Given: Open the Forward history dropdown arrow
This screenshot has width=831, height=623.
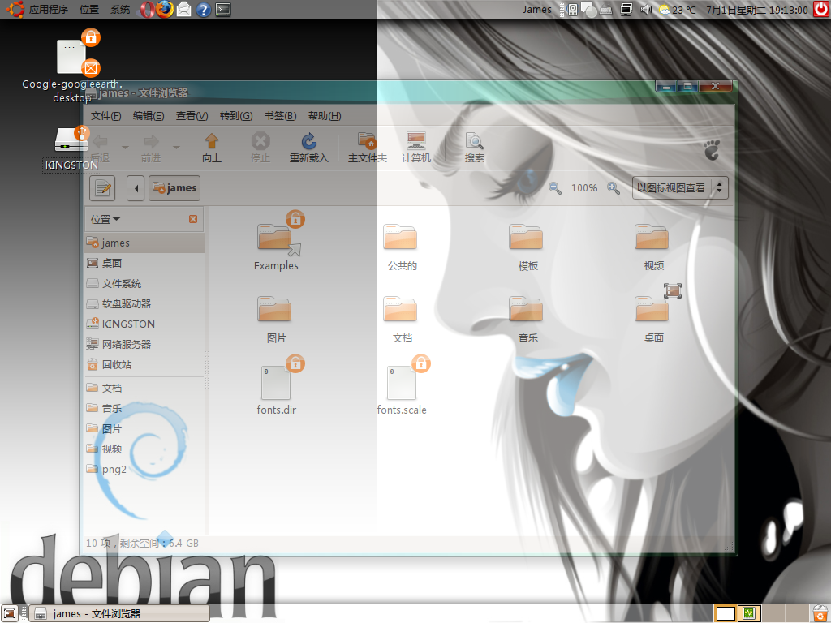Looking at the screenshot, I should click(176, 148).
